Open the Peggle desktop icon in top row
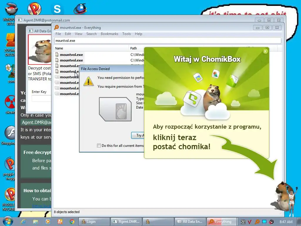The height and width of the screenshot is (226, 301). (34, 9)
